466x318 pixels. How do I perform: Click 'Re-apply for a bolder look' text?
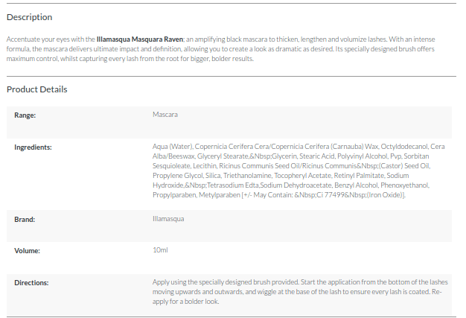[194, 302]
